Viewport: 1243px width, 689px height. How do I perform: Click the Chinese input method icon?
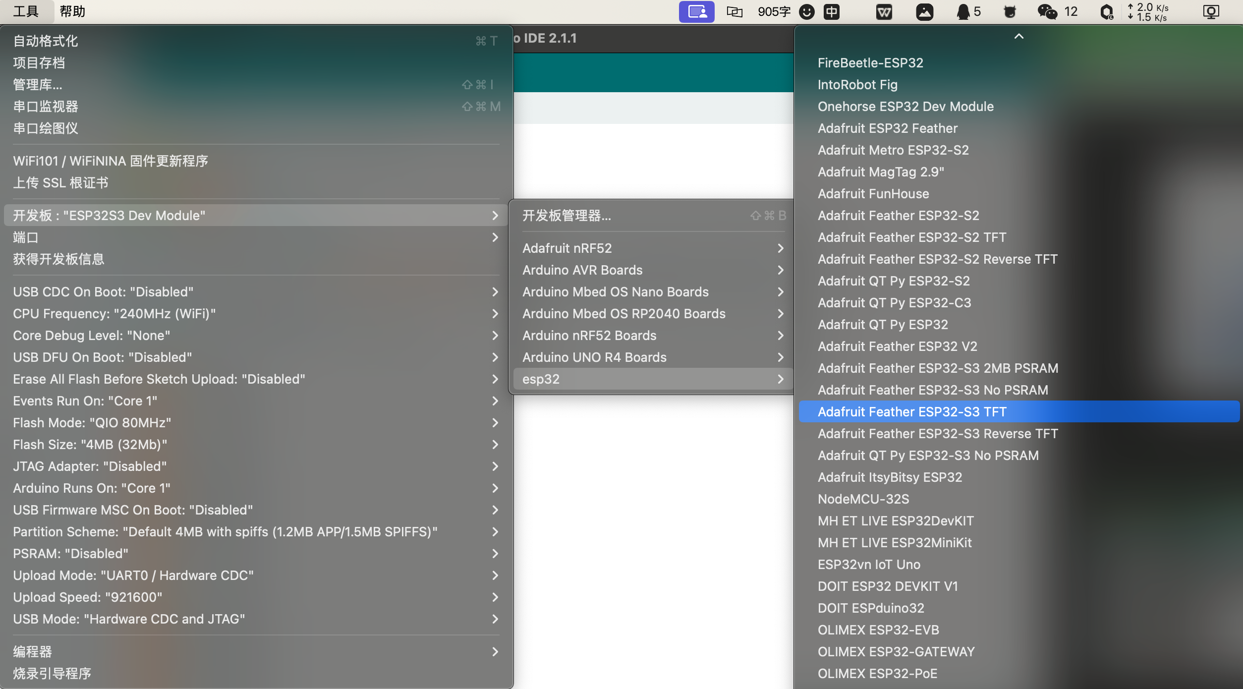click(x=832, y=11)
